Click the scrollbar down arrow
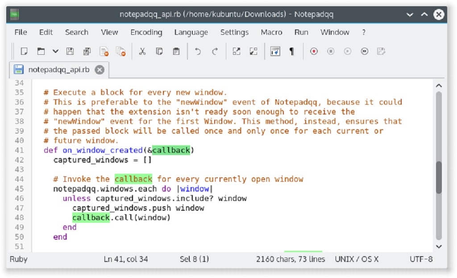Screen dimensions: 457x278 click(438, 246)
